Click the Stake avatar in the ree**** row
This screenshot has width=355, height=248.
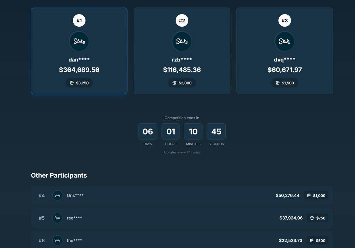click(x=57, y=218)
